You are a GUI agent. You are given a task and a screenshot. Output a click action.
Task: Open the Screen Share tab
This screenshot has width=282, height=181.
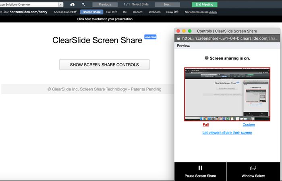coord(91,12)
